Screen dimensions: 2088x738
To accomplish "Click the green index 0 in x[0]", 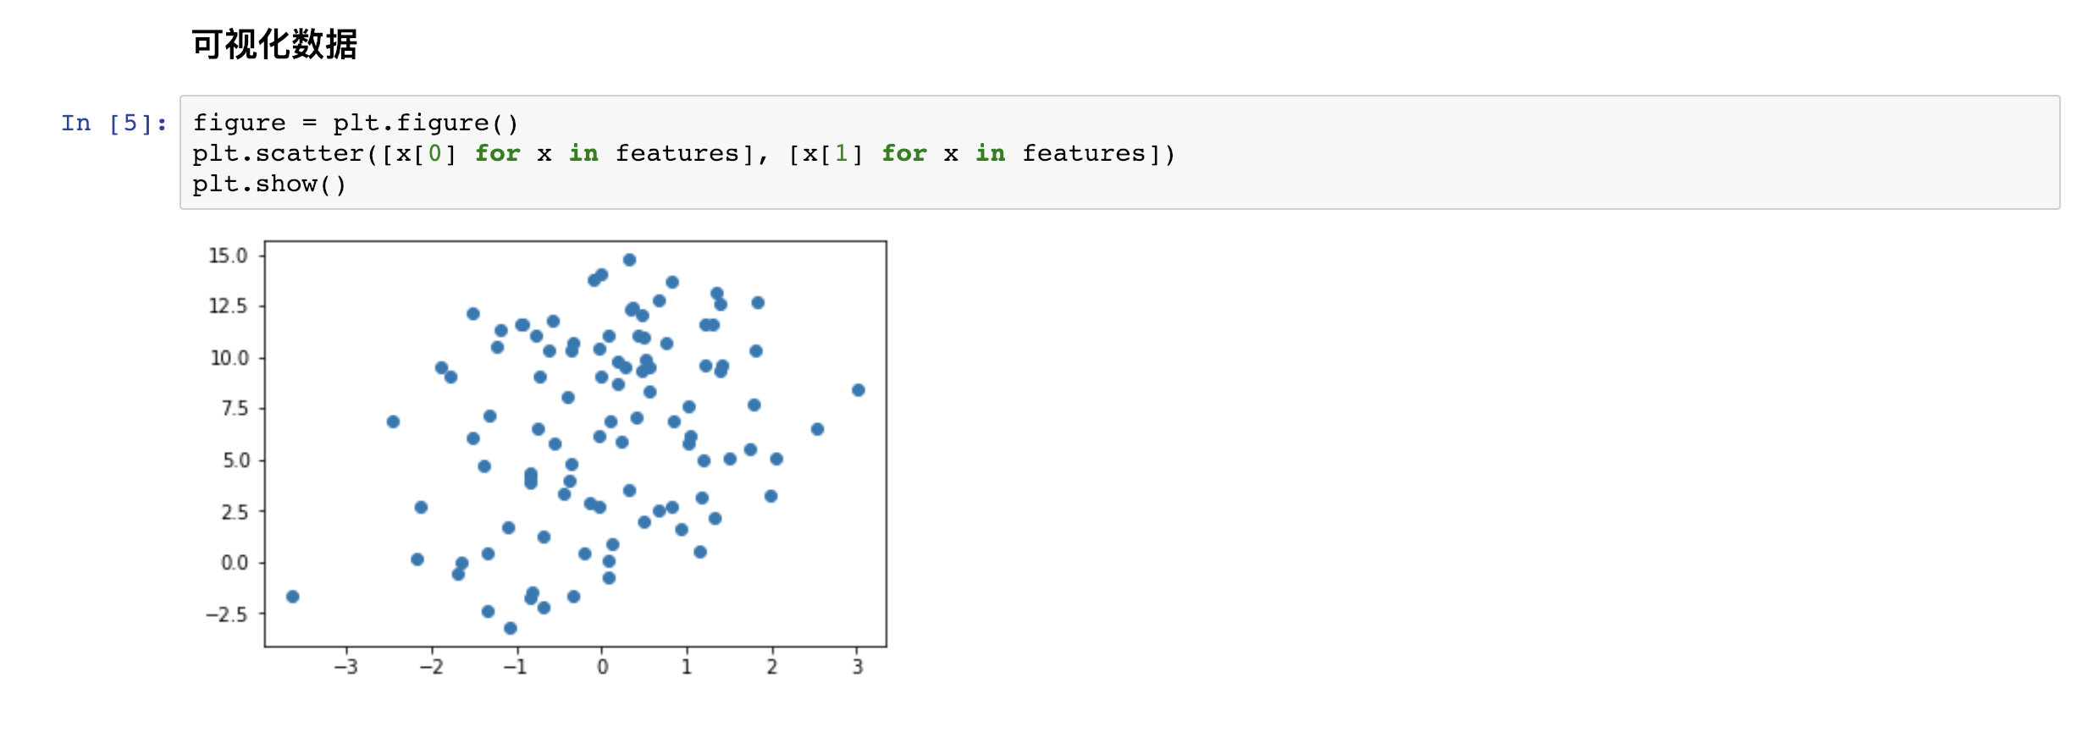I will tap(434, 154).
